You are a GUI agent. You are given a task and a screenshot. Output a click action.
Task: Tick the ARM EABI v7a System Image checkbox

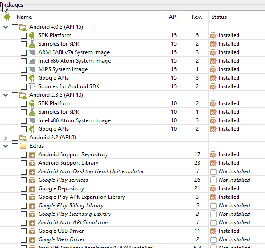click(24, 52)
